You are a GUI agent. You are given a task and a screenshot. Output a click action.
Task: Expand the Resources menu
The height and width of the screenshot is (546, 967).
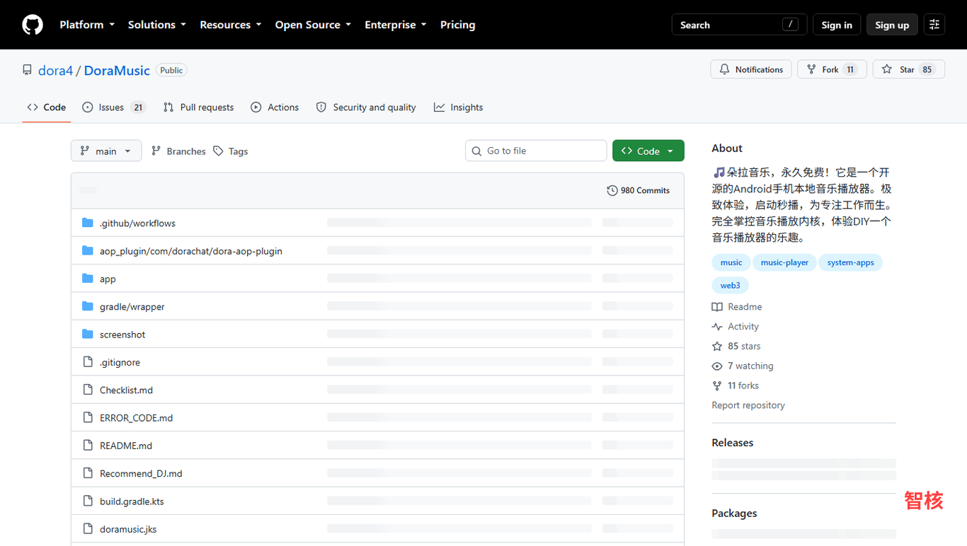(230, 25)
